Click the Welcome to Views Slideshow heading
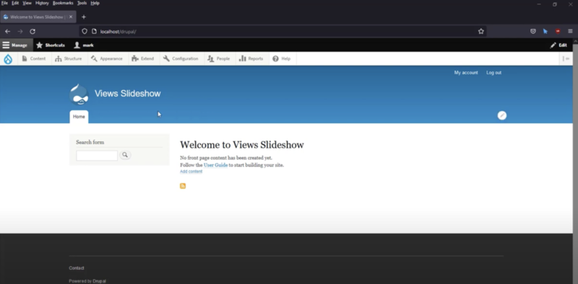The height and width of the screenshot is (284, 578). 242,145
